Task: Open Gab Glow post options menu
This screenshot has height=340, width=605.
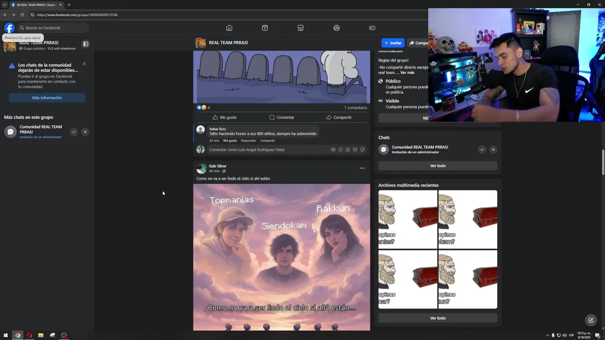Action: click(x=362, y=168)
